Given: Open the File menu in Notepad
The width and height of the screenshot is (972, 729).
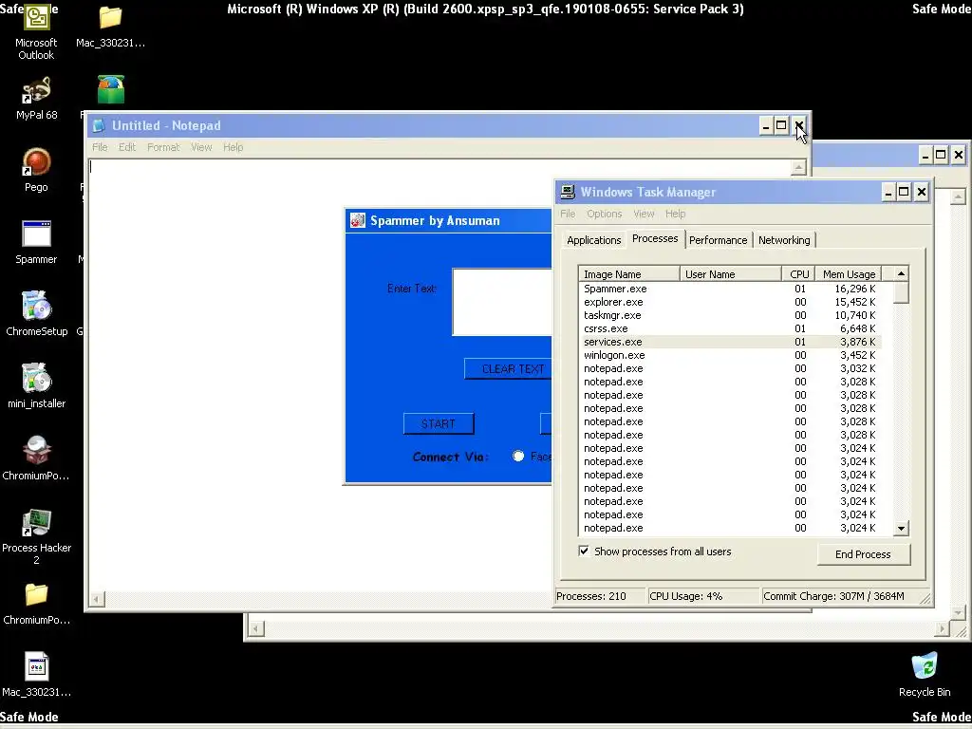Looking at the screenshot, I should pyautogui.click(x=100, y=147).
